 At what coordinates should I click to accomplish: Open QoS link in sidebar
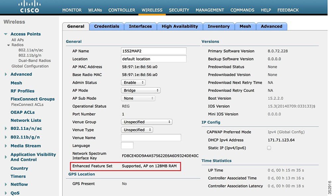(15, 193)
